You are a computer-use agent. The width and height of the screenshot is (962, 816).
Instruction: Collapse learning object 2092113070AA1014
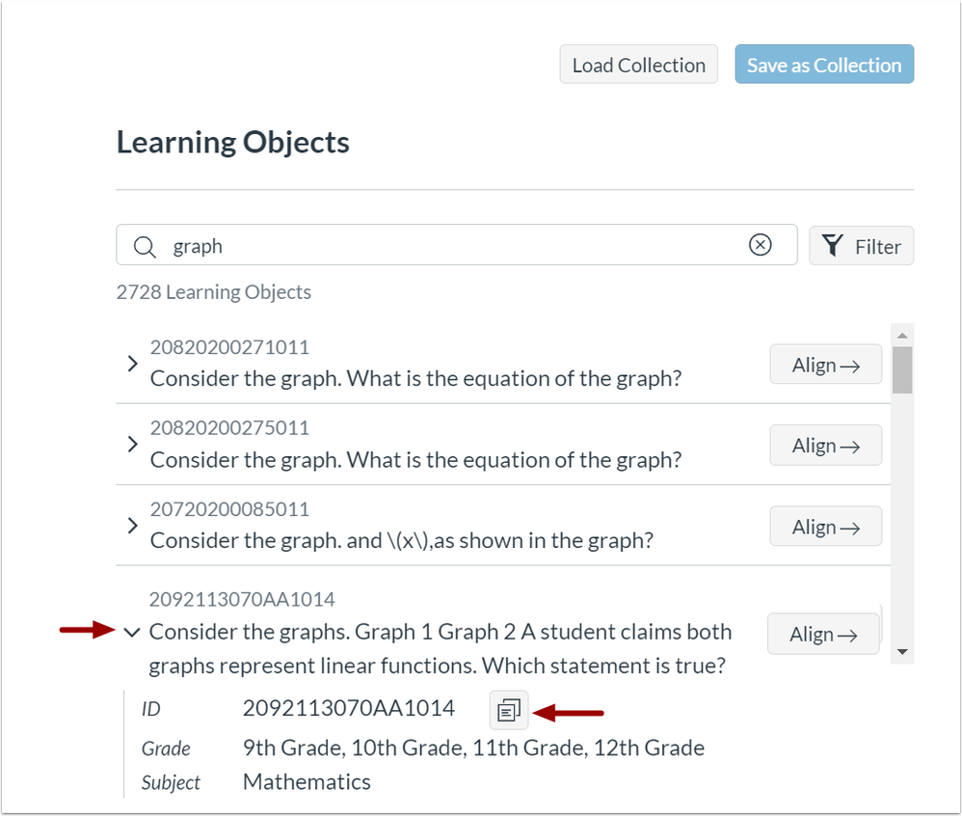pyautogui.click(x=133, y=633)
